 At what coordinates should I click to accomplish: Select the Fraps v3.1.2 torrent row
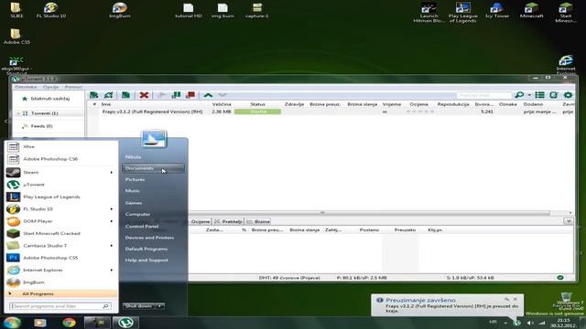coord(331,111)
